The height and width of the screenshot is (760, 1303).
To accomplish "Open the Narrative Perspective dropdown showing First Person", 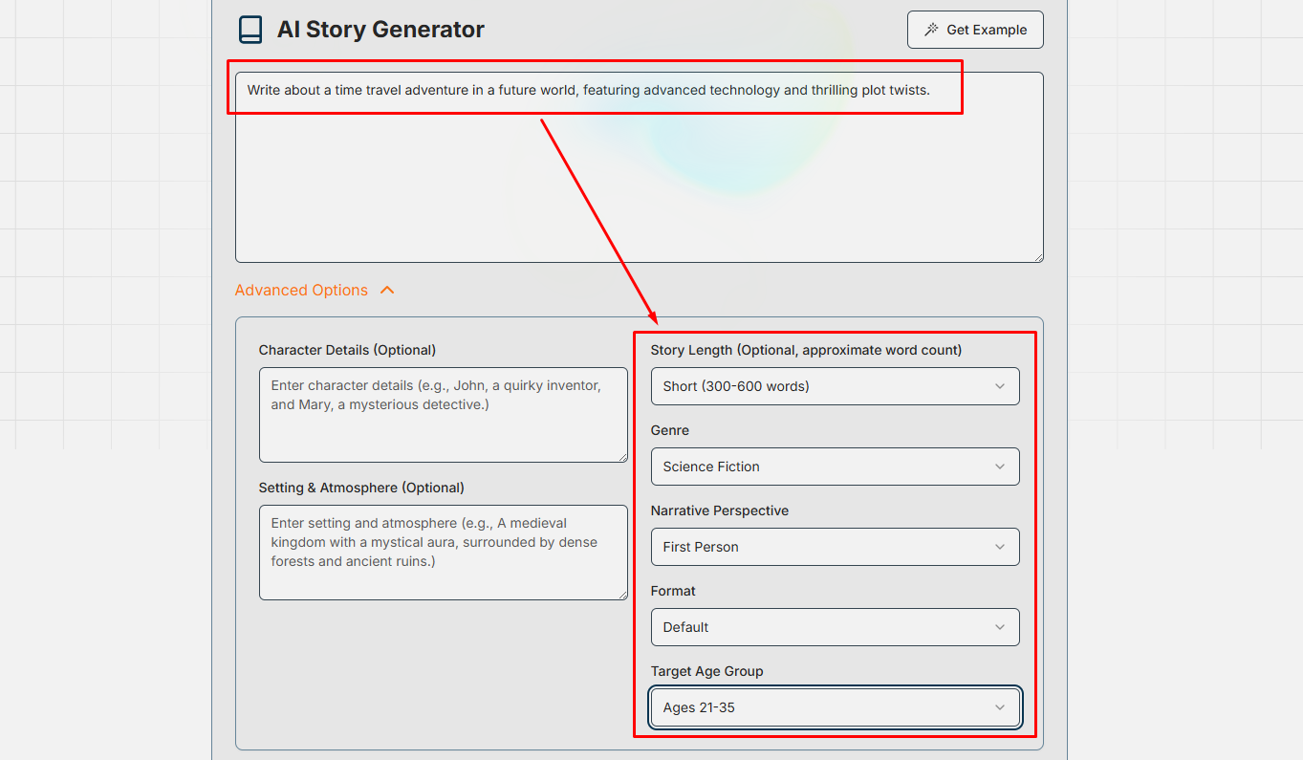I will coord(835,547).
